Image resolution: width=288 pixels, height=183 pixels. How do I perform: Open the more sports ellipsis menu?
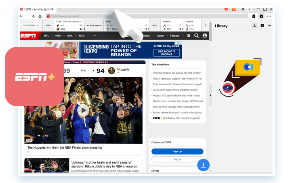pos(94,36)
